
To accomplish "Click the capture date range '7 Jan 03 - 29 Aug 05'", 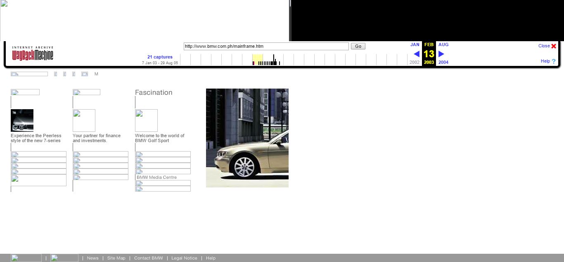I will click(160, 63).
